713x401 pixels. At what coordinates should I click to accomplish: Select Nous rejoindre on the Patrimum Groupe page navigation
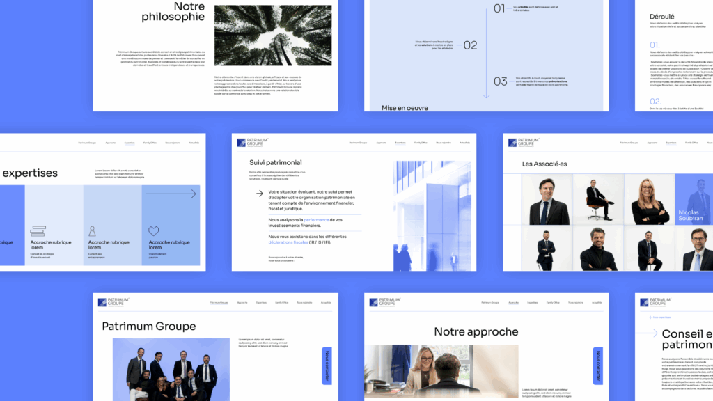click(x=305, y=302)
